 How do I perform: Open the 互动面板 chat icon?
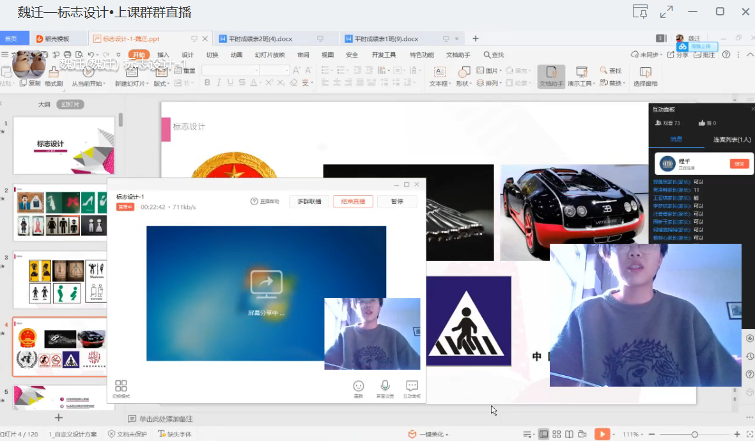point(412,386)
